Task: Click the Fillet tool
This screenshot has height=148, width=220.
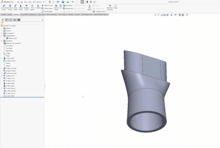Action: 60,7
